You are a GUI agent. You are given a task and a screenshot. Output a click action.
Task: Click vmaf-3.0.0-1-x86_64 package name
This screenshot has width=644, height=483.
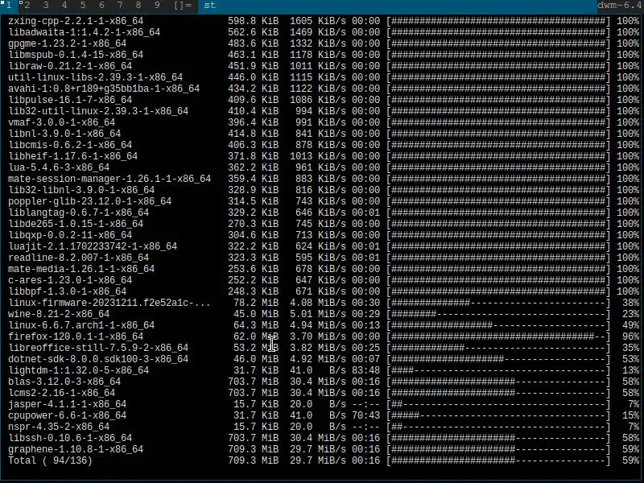(x=62, y=122)
